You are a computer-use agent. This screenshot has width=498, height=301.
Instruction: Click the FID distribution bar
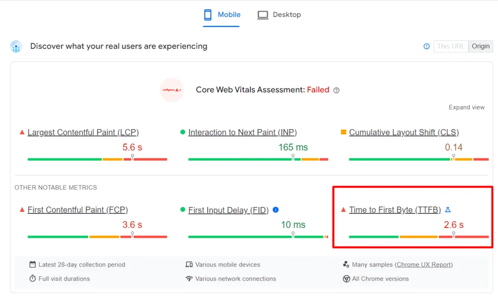pos(258,237)
